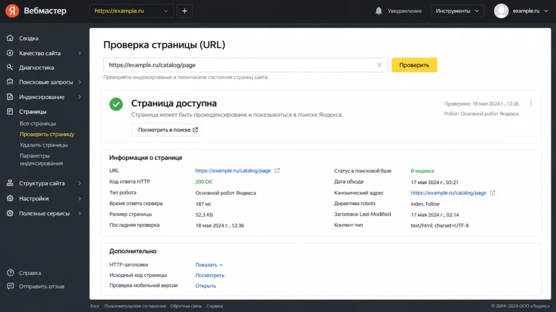Open the Инструменты dropdown

(457, 11)
